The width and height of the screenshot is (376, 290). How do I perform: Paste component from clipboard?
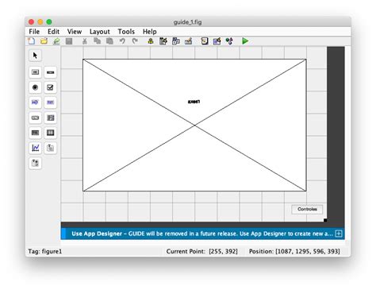tap(109, 41)
